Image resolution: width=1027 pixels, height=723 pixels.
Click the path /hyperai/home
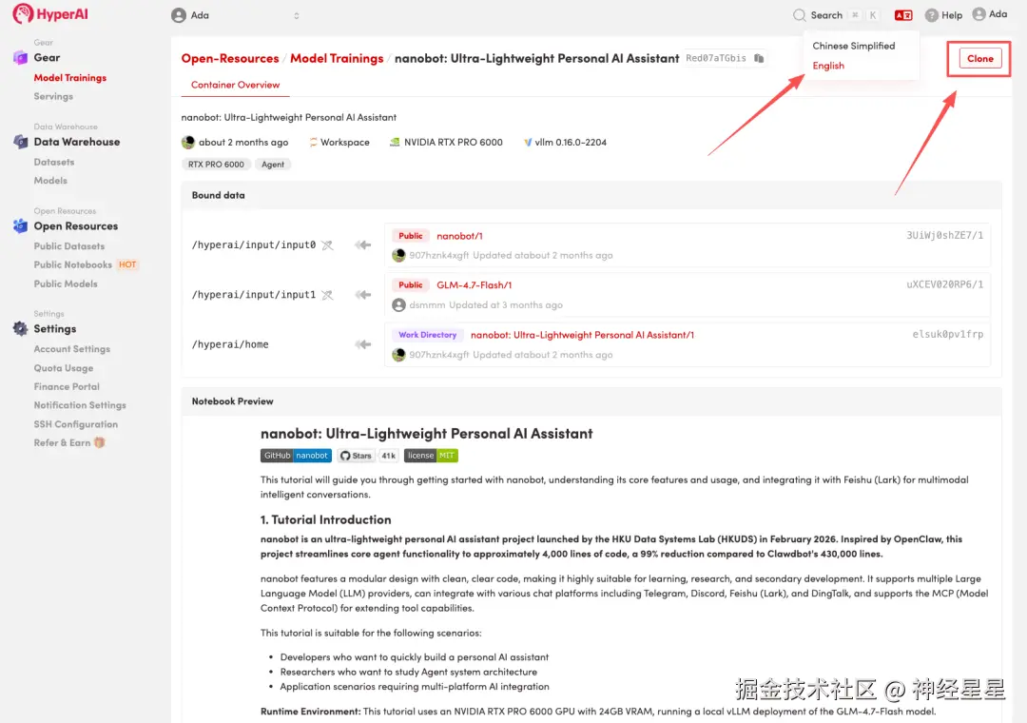click(230, 344)
